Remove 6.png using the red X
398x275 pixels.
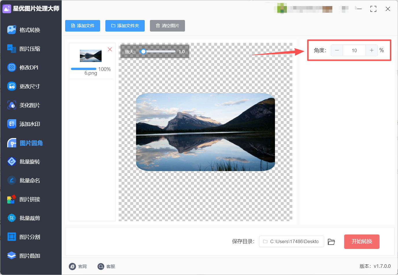[x=110, y=49]
